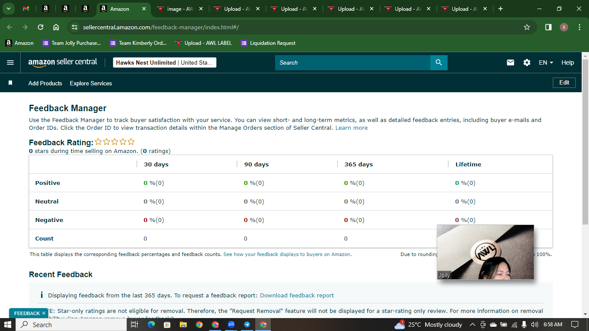The width and height of the screenshot is (589, 331).
Task: View site information icon in address bar
Action: (75, 27)
